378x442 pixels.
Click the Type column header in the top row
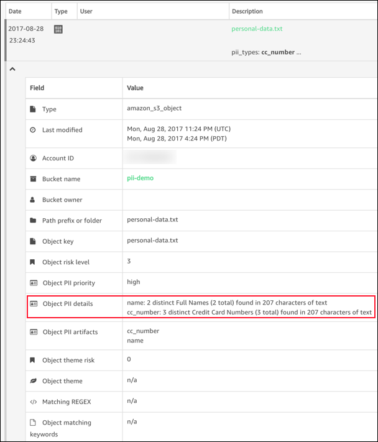click(x=61, y=11)
